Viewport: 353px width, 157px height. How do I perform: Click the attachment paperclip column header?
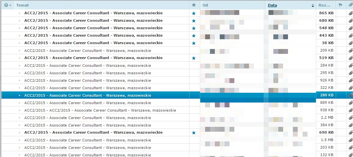point(350,5)
